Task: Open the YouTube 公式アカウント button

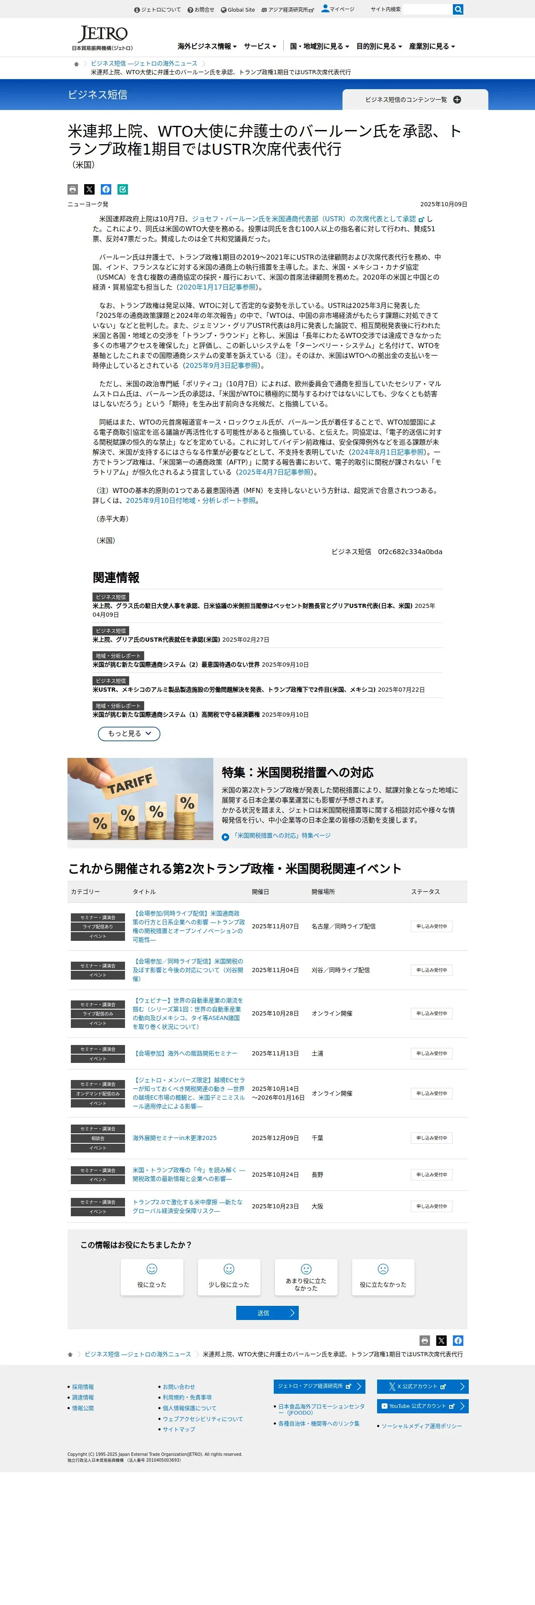Action: (422, 1405)
